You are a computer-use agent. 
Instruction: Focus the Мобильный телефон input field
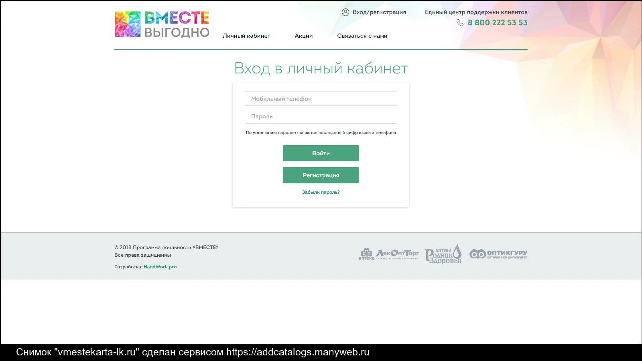click(x=321, y=99)
